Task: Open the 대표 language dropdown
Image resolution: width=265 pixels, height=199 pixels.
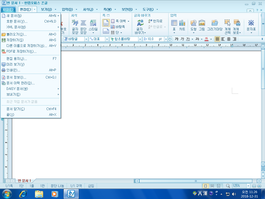Action: (107, 39)
